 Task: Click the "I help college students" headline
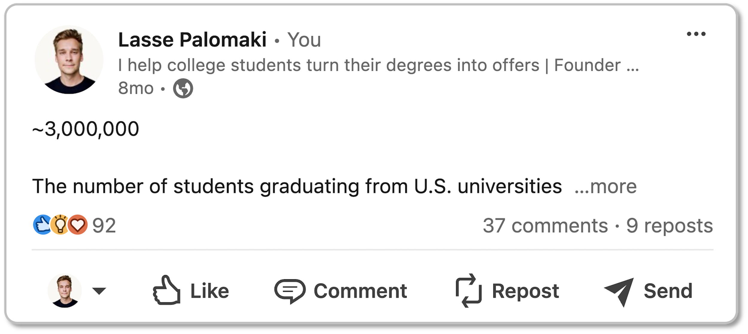378,65
